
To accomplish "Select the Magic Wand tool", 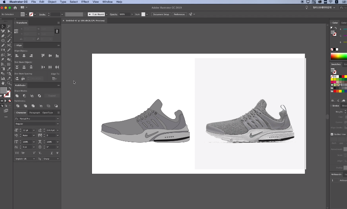I will (9, 26).
